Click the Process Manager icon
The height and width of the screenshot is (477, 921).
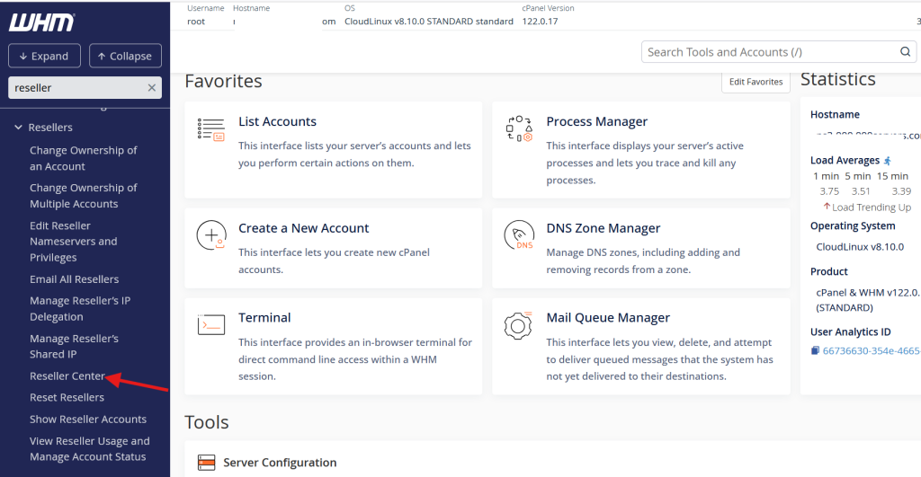[519, 129]
